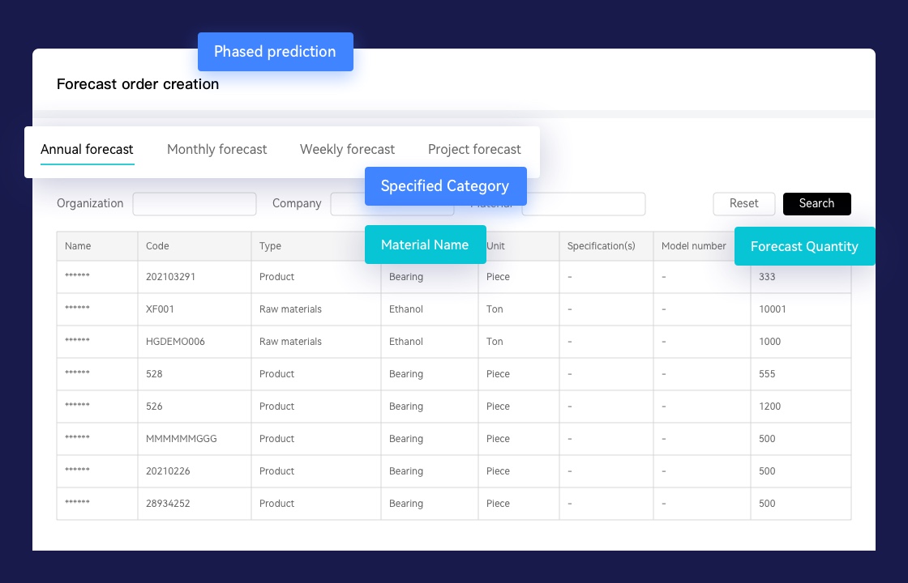Click the Material filter input field
This screenshot has height=583, width=908.
coord(584,204)
